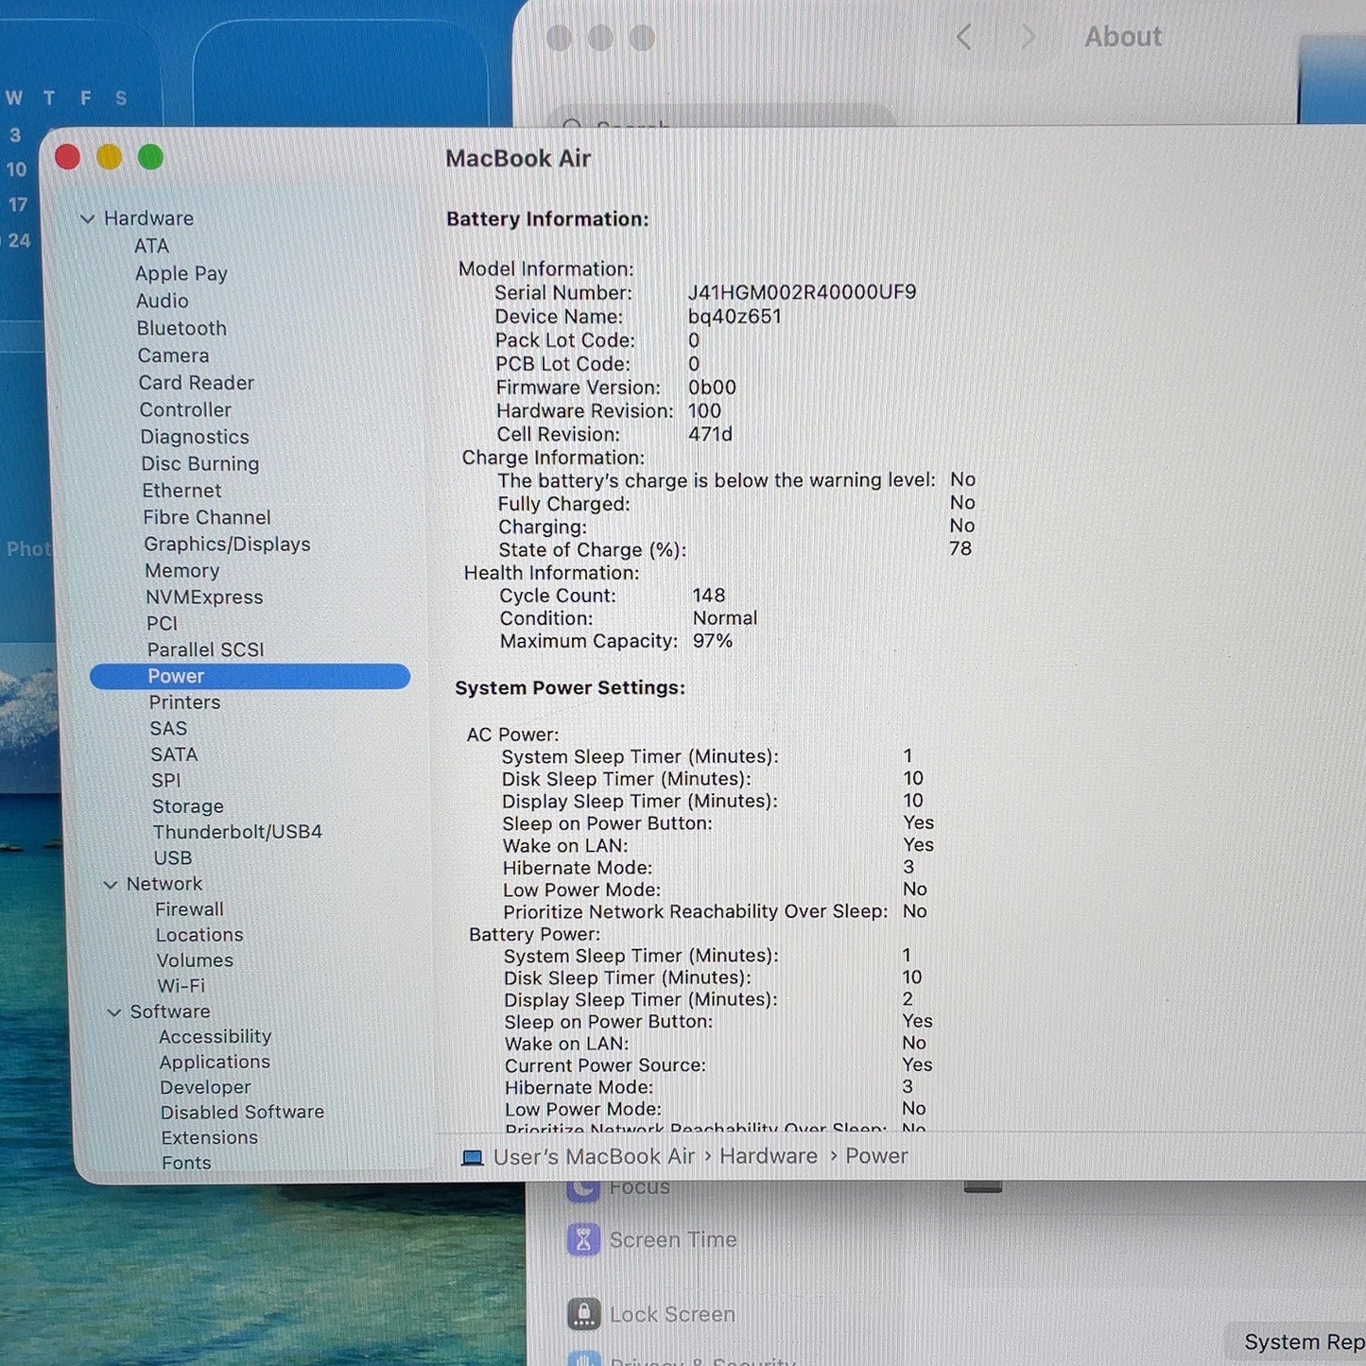Show Graphics/Displays information

pos(227,545)
